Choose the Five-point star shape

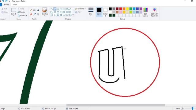[58, 15]
